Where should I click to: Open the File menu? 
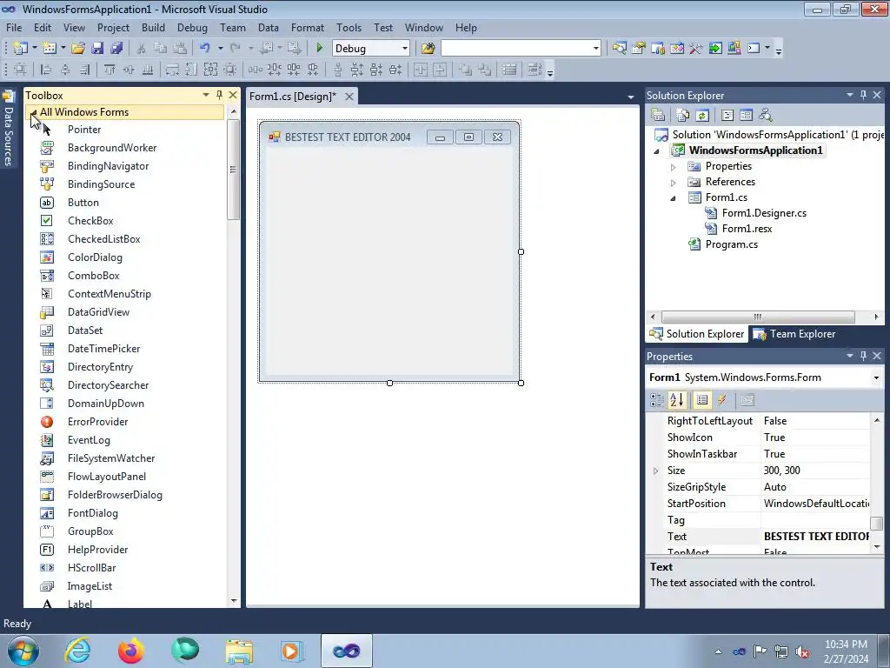[x=14, y=27]
